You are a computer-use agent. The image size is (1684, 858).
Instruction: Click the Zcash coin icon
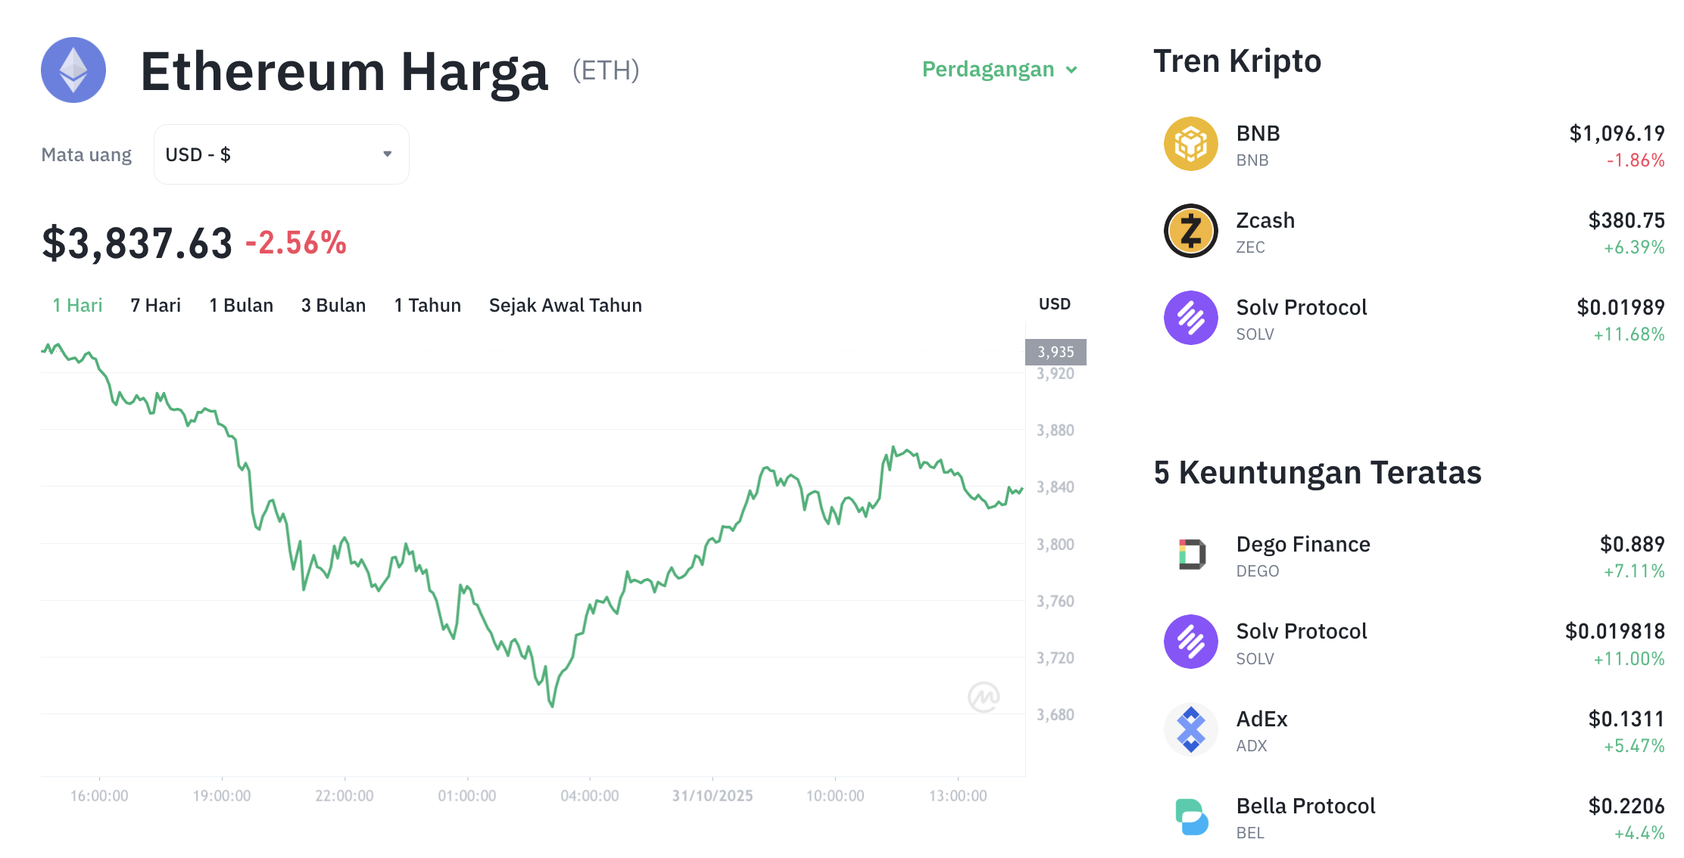click(1190, 231)
